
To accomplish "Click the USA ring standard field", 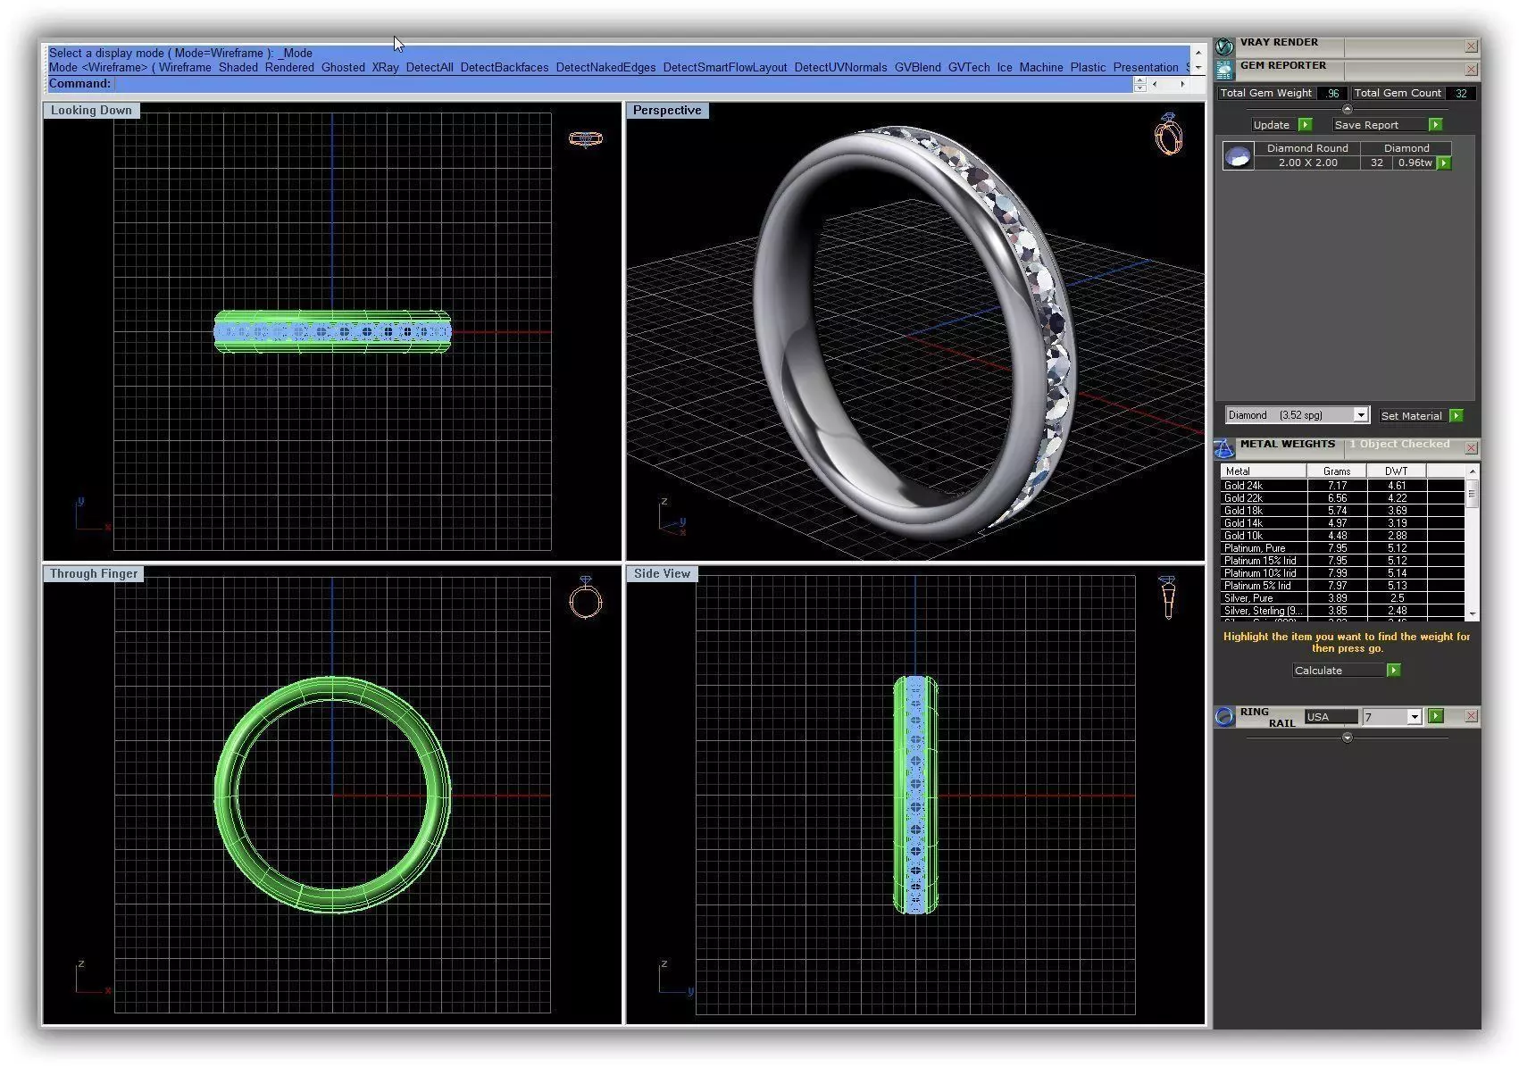I will [1331, 717].
